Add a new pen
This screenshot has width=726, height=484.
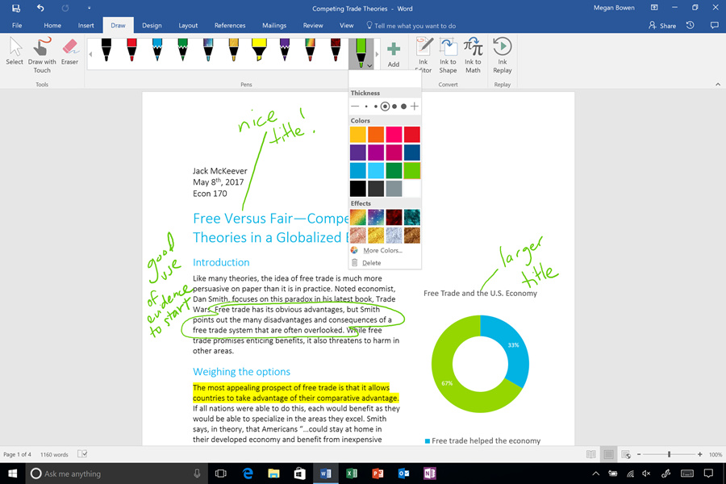tap(394, 54)
